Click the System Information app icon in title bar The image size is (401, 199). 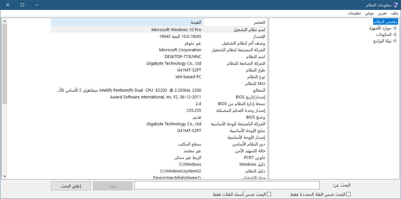pyautogui.click(x=395, y=5)
